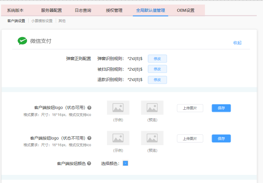Switch to the 系统版本 tab

pos(15,10)
